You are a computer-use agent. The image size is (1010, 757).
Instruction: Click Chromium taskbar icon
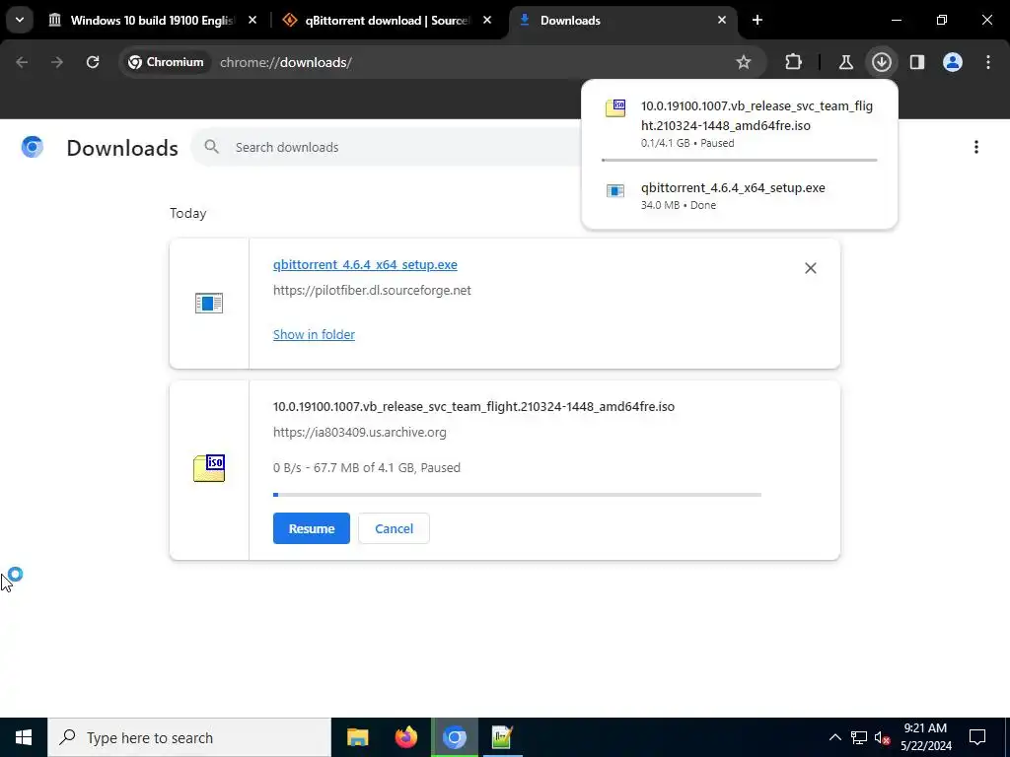[454, 737]
